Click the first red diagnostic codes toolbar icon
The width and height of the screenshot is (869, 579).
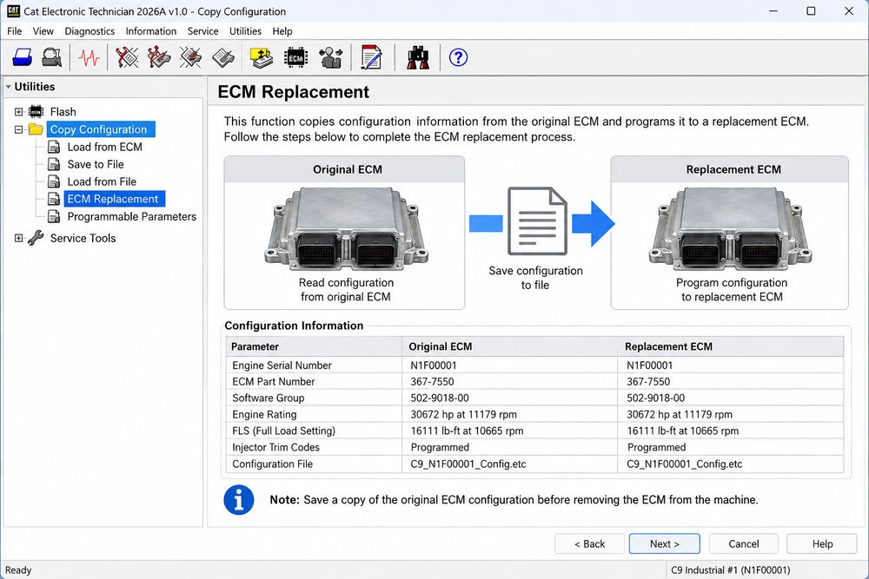click(127, 57)
